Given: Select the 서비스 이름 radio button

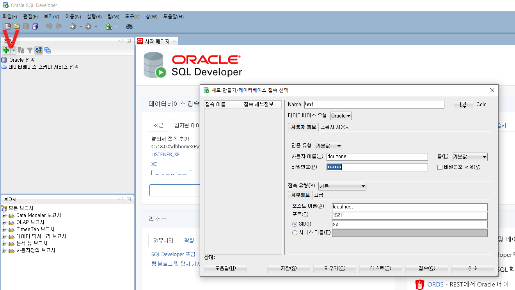Looking at the screenshot, I should (295, 233).
